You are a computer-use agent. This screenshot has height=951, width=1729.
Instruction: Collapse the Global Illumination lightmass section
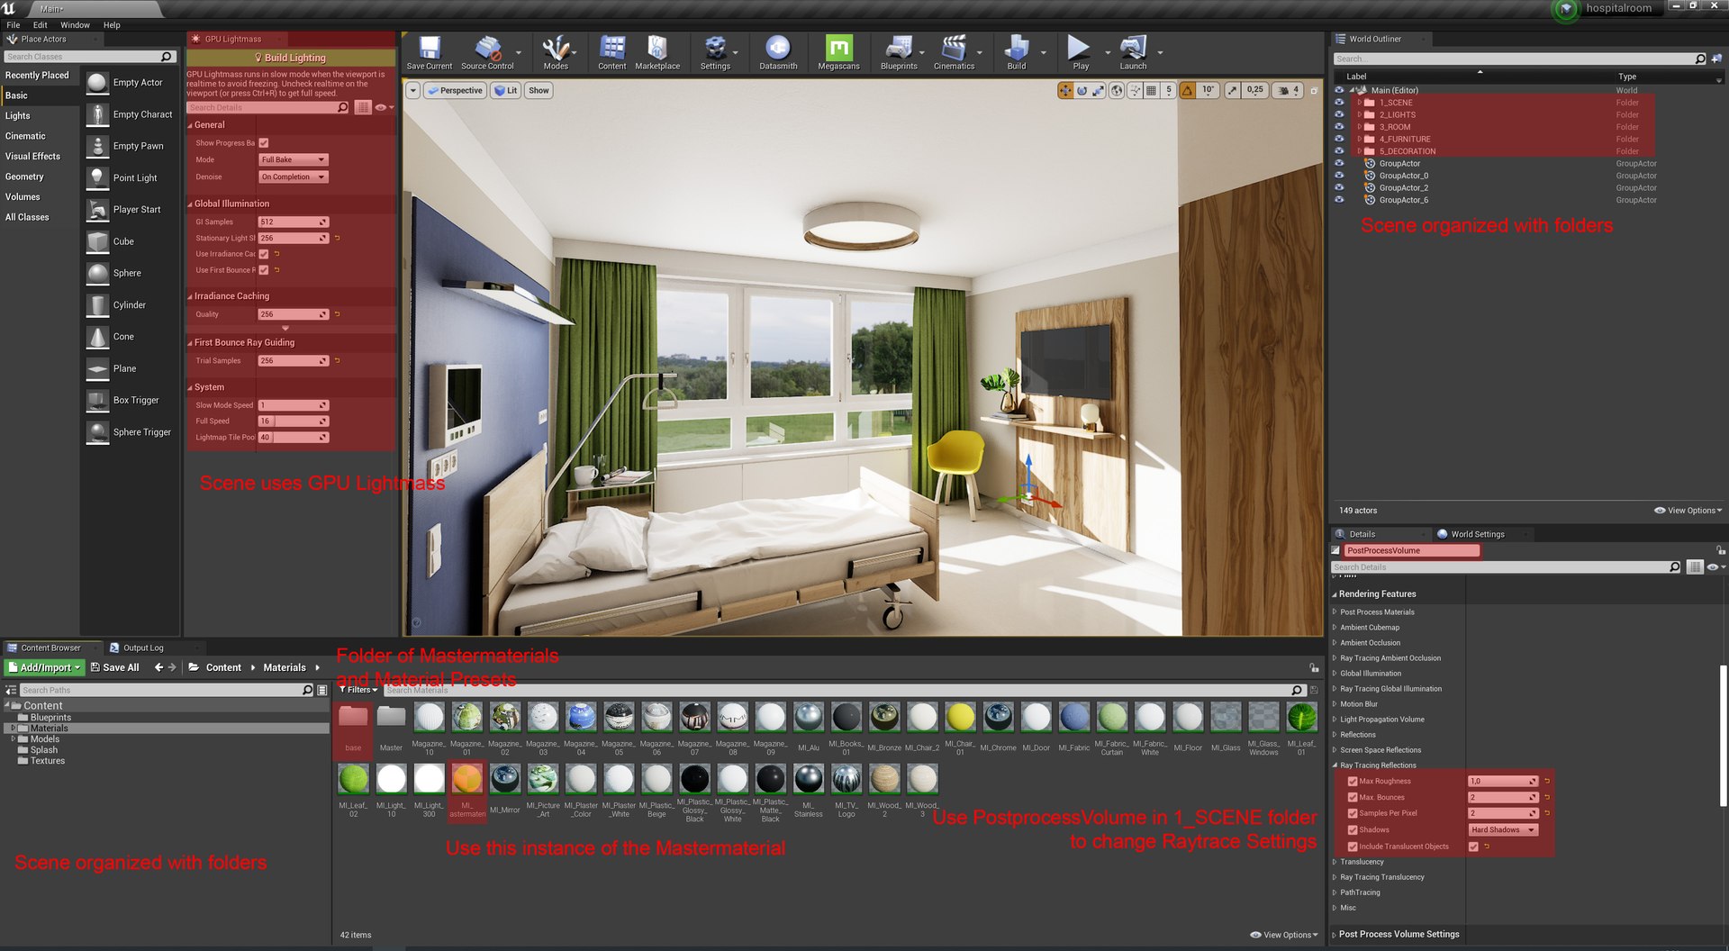(190, 204)
